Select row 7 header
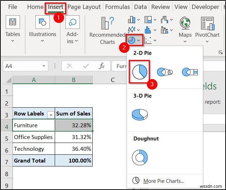 (7, 161)
